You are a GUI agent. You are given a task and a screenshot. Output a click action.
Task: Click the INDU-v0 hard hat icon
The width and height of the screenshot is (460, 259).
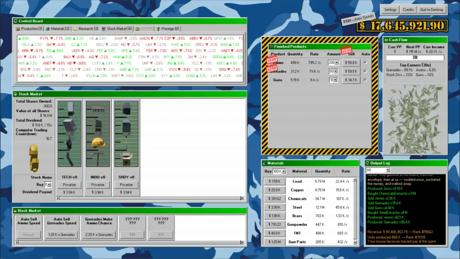[x=98, y=143]
